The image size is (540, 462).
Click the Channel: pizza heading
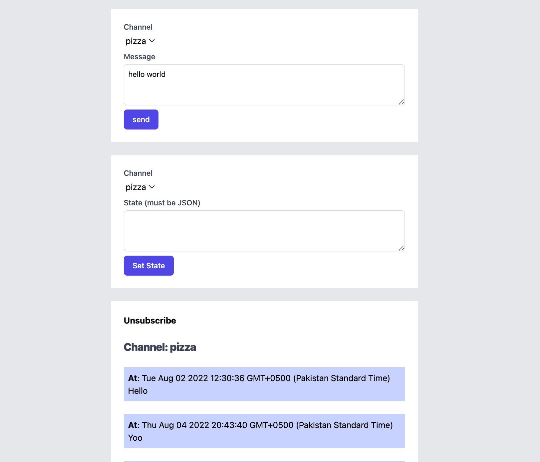(160, 347)
